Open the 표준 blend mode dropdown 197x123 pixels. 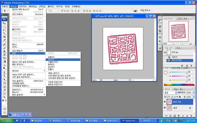click(x=171, y=93)
